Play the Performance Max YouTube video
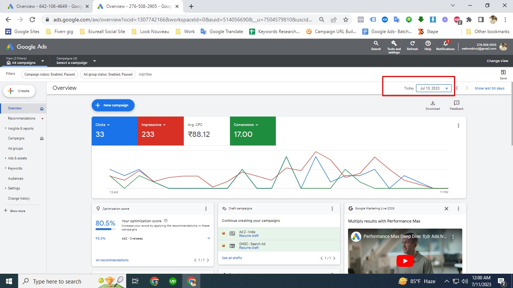This screenshot has height=288, width=513. pos(405,261)
